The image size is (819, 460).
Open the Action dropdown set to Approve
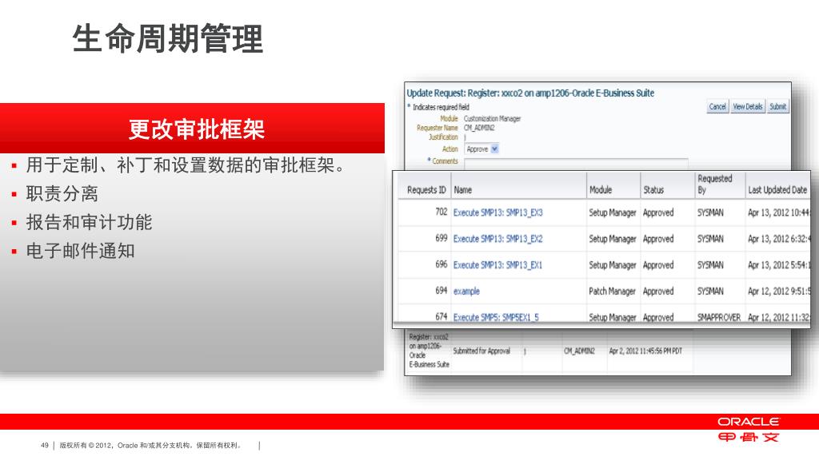(x=482, y=149)
